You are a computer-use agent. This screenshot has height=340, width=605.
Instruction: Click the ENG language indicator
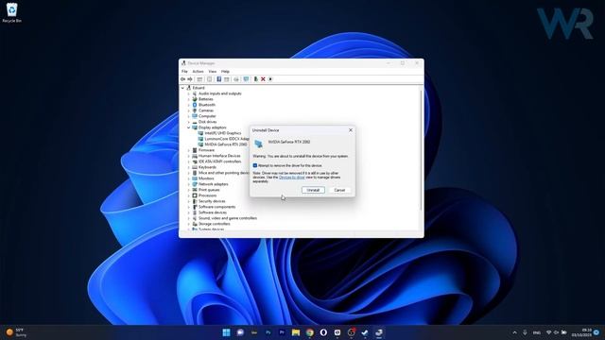[x=537, y=332]
